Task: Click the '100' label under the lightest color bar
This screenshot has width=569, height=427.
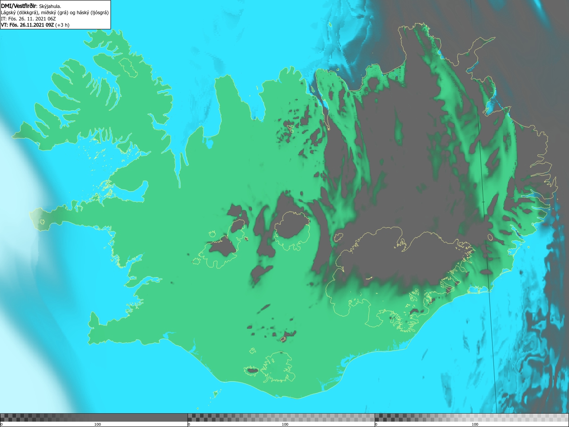Action: [475, 424]
